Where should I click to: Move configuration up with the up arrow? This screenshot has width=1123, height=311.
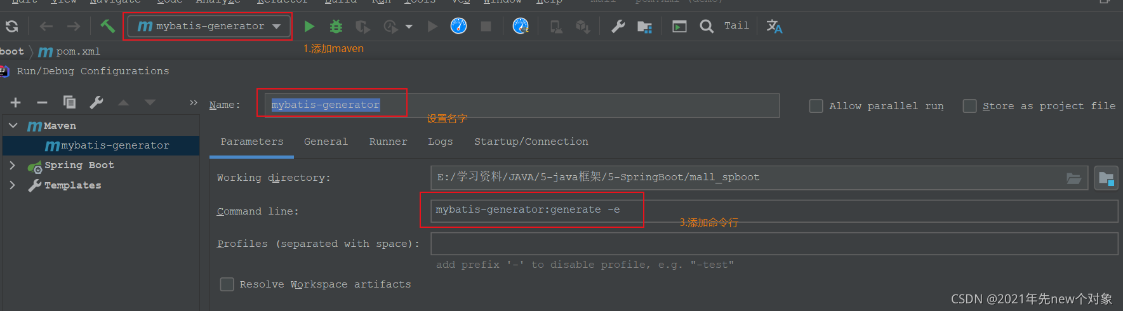(x=123, y=102)
